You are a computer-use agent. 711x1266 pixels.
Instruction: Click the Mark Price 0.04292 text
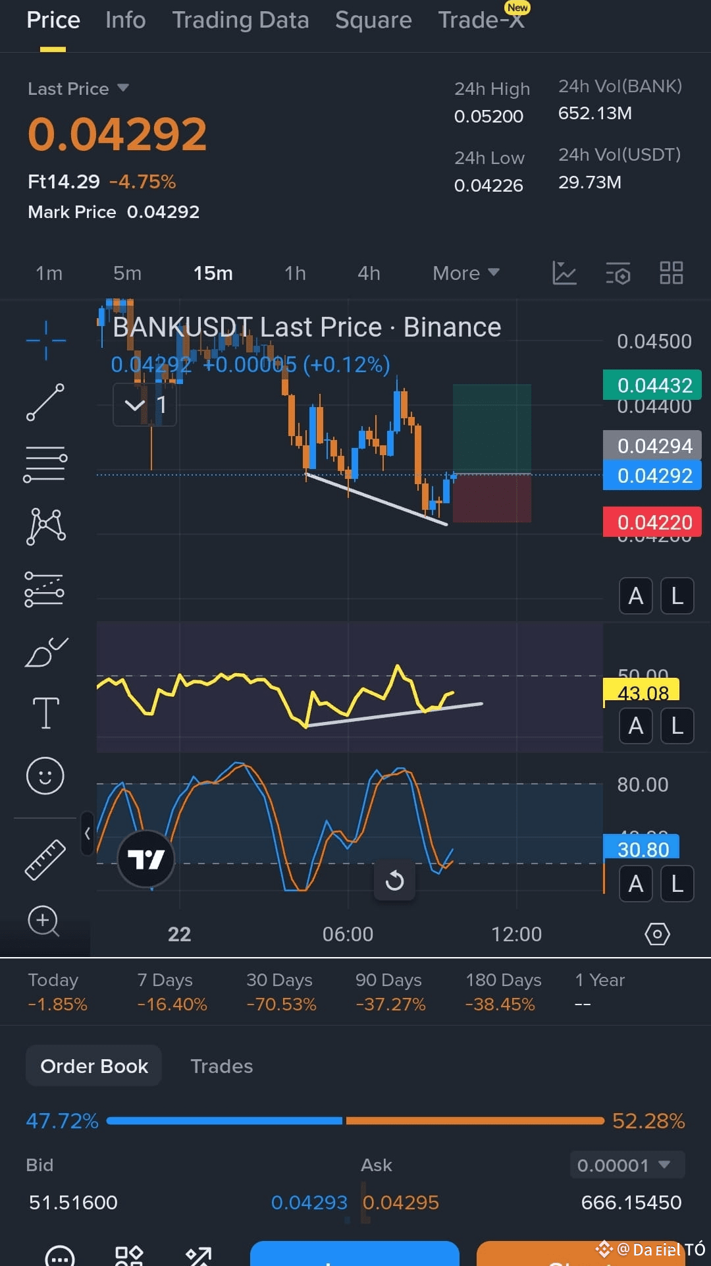(x=113, y=211)
